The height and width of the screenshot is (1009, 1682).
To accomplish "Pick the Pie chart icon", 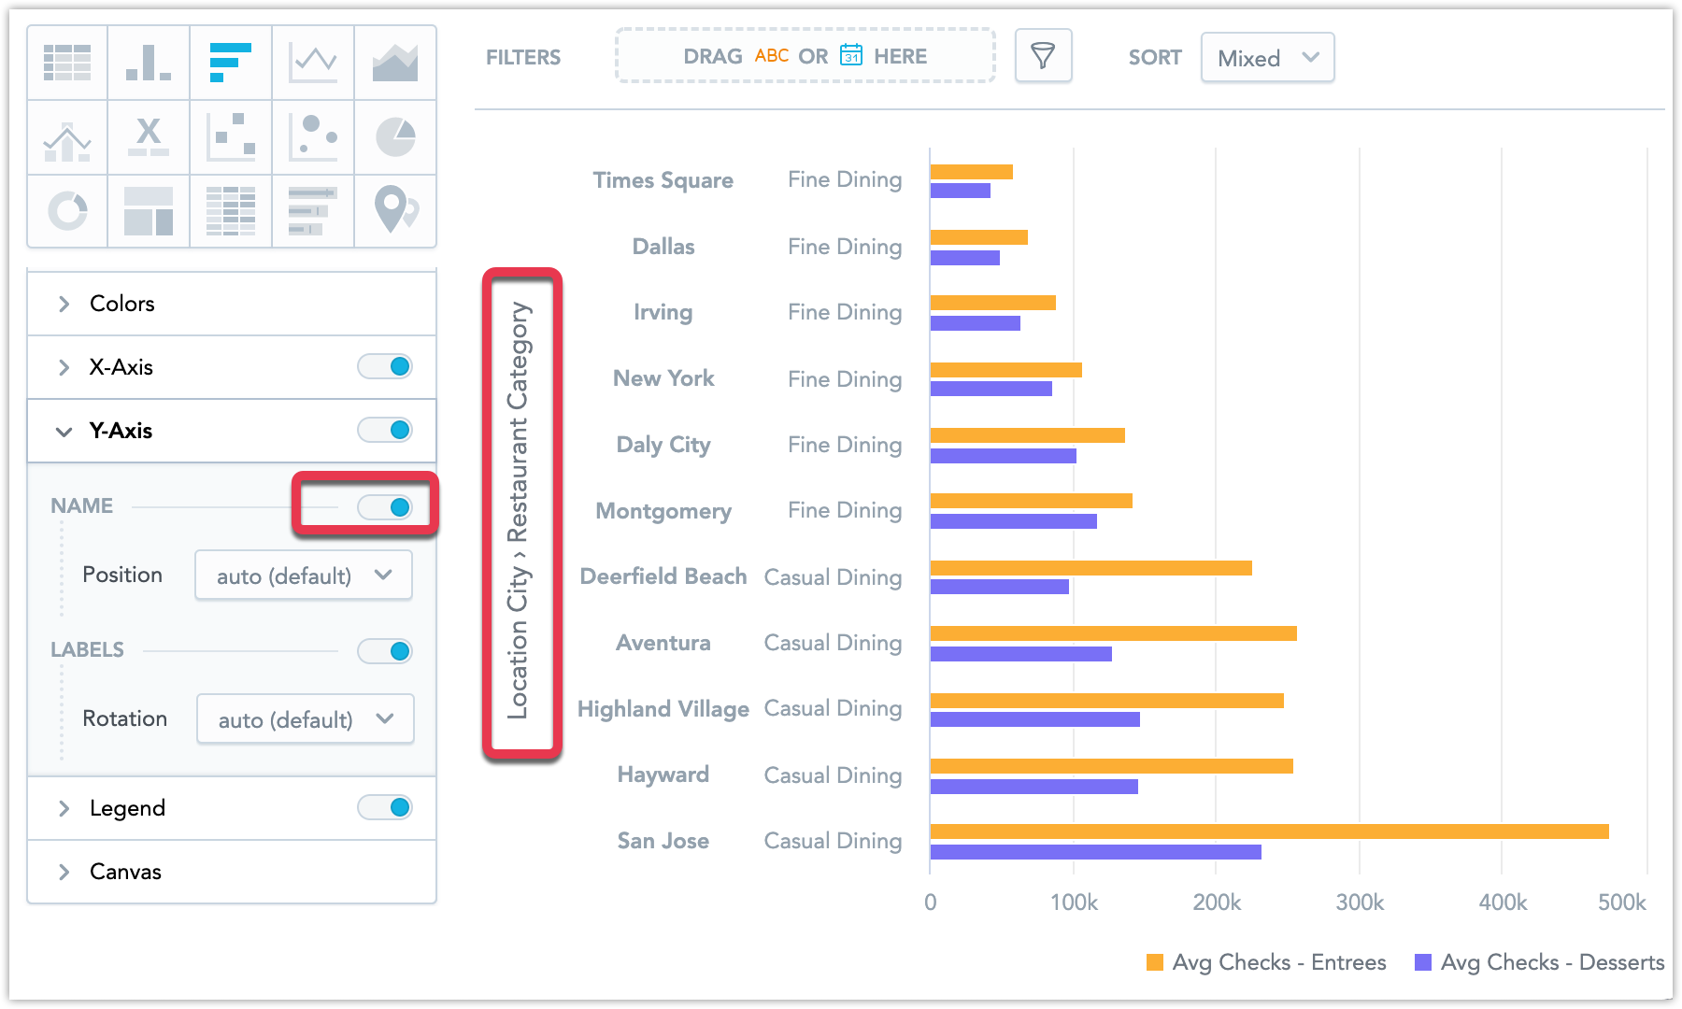I will (395, 137).
